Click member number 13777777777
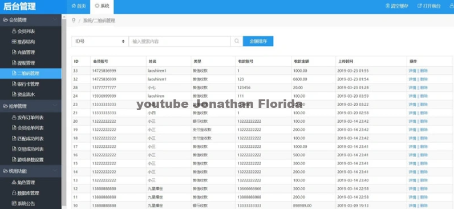 click(104, 87)
